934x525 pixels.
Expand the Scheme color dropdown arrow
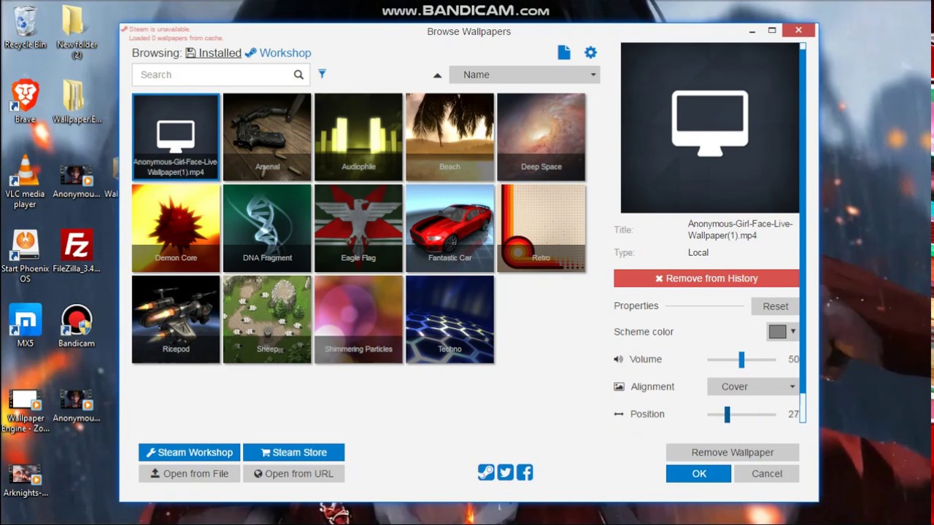(792, 331)
